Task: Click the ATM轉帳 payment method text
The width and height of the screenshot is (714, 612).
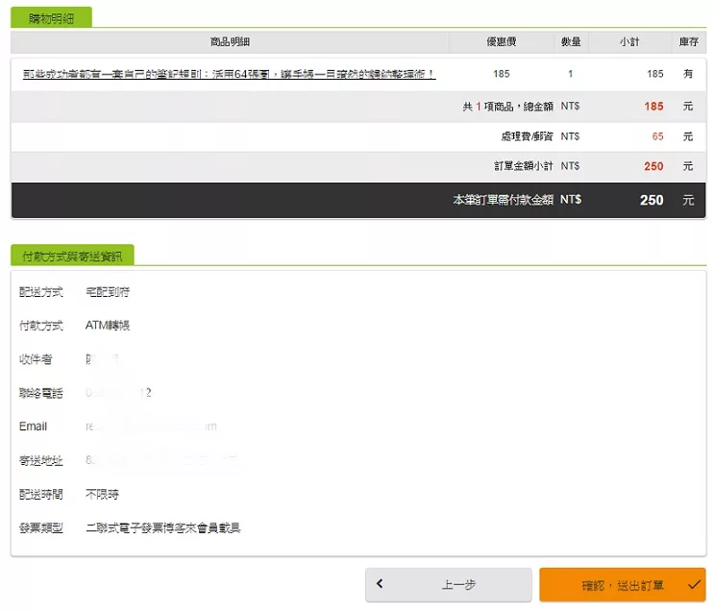Action: pos(108,326)
